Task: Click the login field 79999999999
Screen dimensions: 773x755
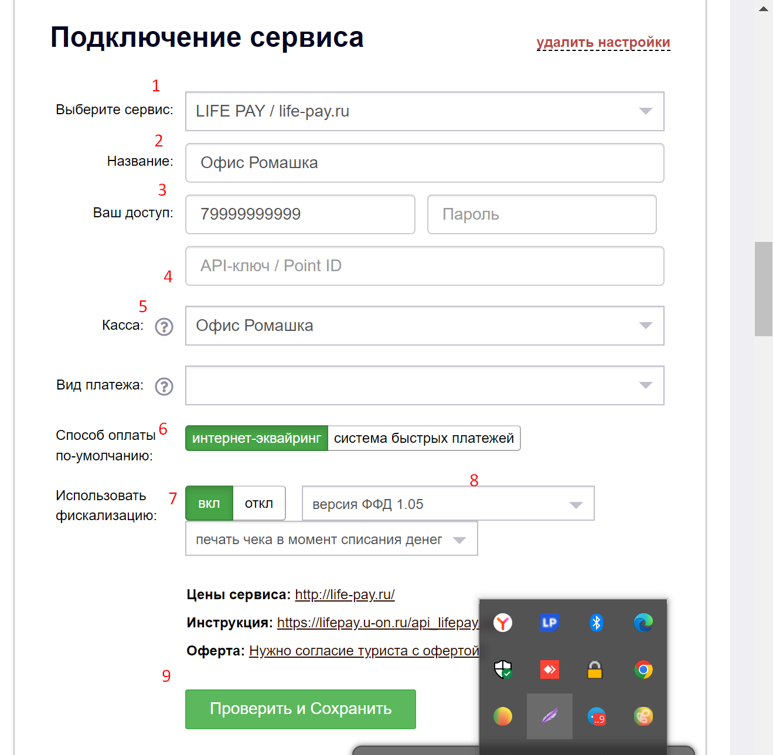Action: point(300,214)
